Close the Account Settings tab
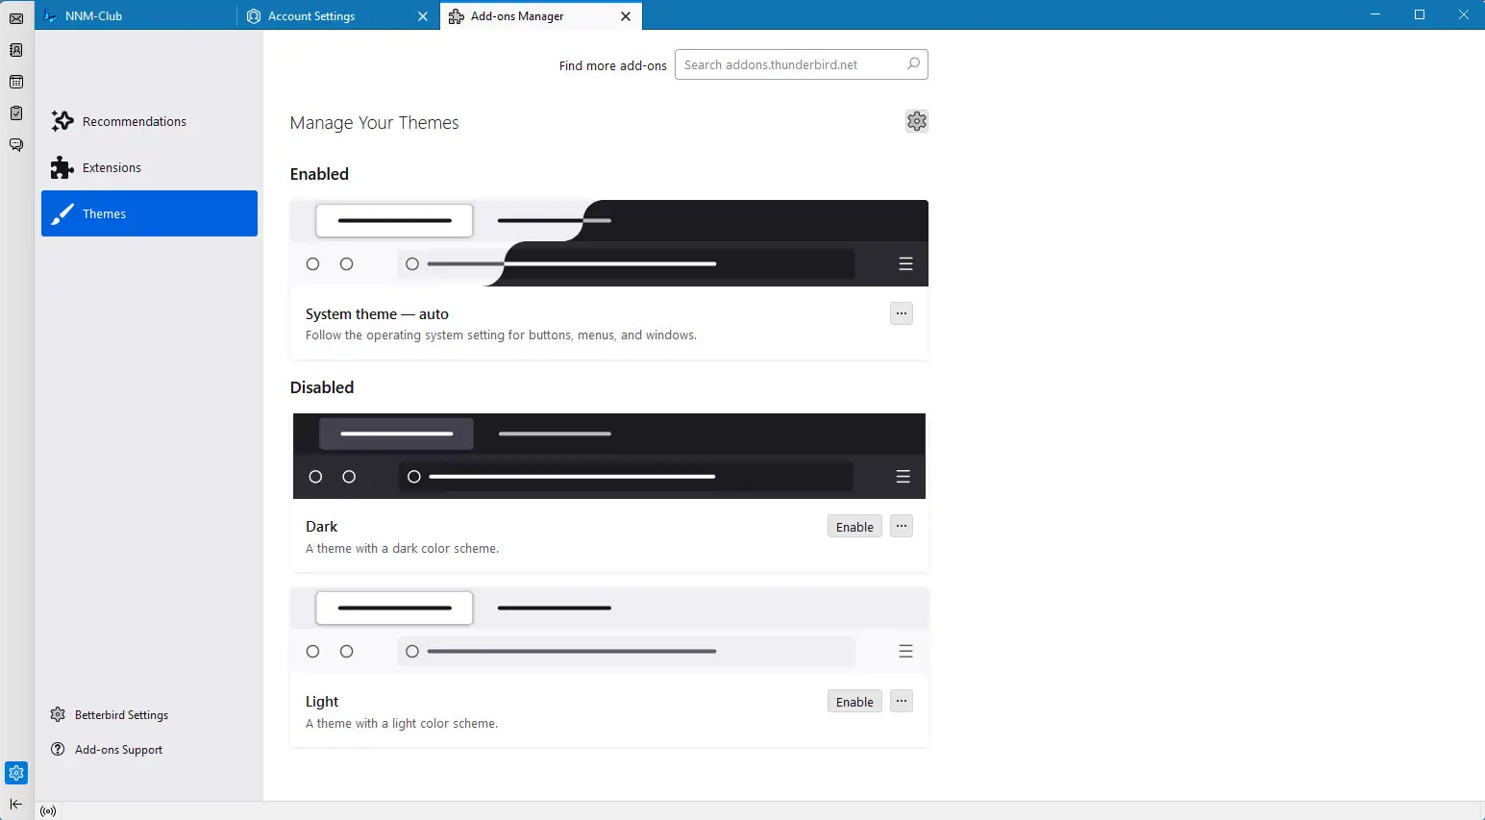Viewport: 1485px width, 820px height. 423,16
